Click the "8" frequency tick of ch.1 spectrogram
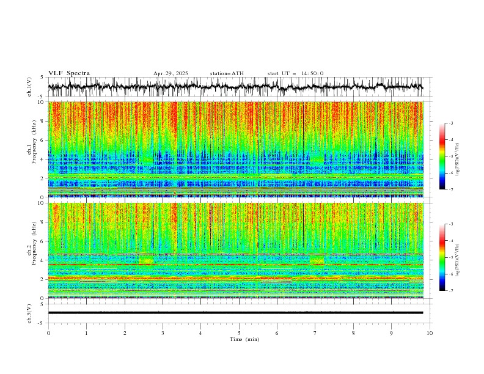The width and height of the screenshot is (484, 374). click(x=43, y=121)
